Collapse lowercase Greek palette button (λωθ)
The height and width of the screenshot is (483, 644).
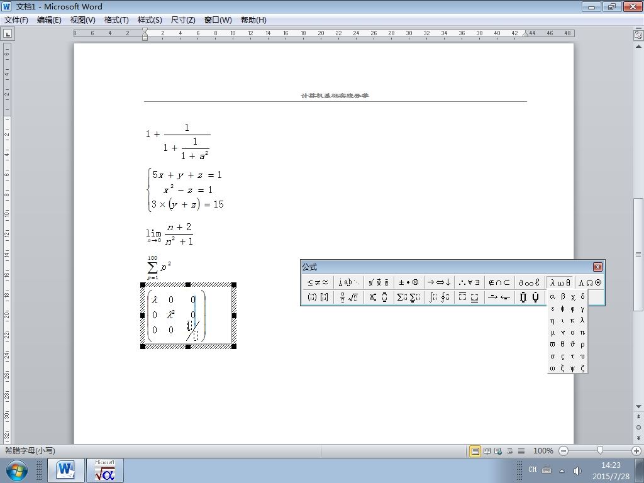pos(560,282)
